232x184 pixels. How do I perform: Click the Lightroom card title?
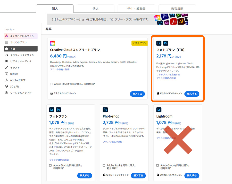click(164, 116)
